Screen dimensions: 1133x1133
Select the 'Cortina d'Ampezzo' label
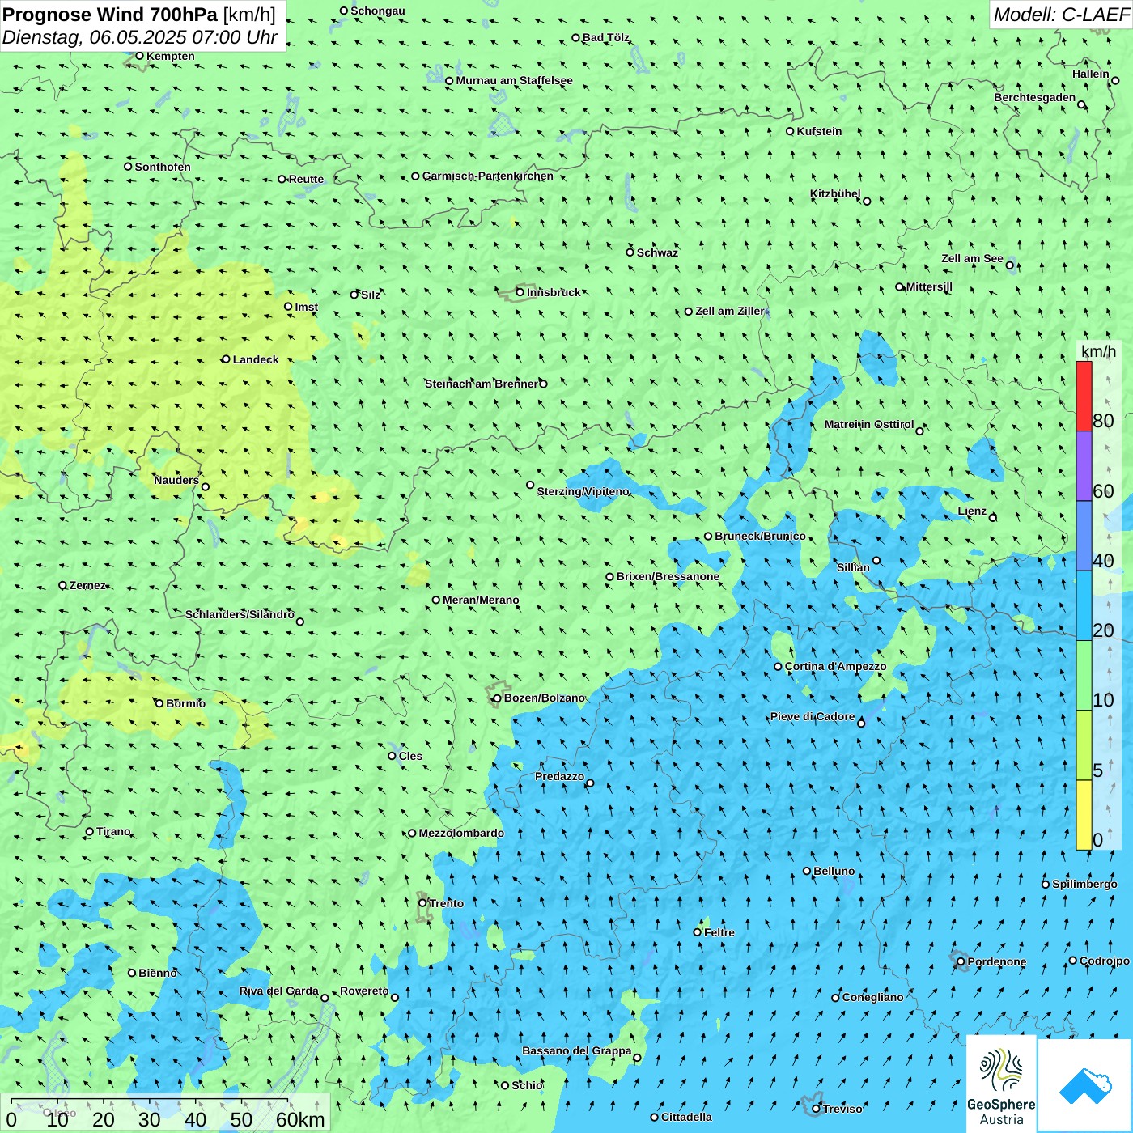click(836, 666)
